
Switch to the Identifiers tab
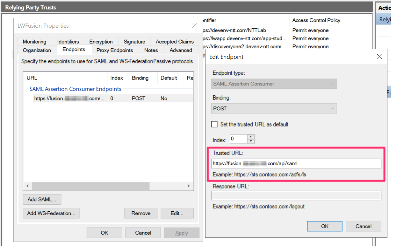pyautogui.click(x=68, y=42)
